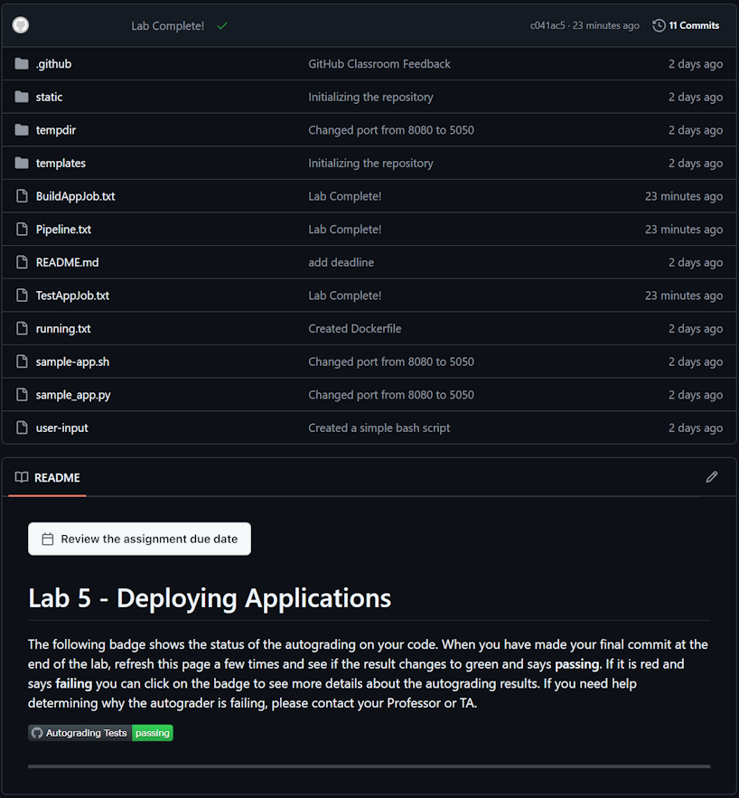This screenshot has width=739, height=798.
Task: Open the static folder
Action: pos(49,97)
